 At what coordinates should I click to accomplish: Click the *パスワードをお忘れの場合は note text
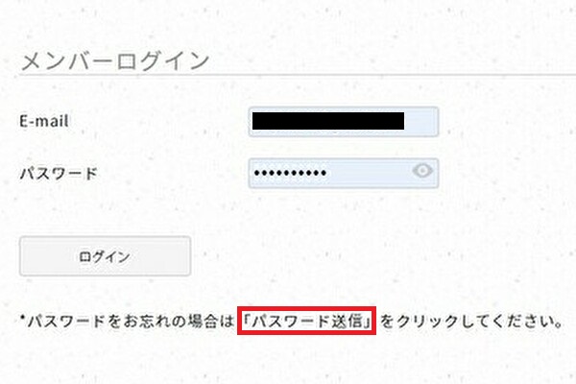pyautogui.click(x=127, y=322)
